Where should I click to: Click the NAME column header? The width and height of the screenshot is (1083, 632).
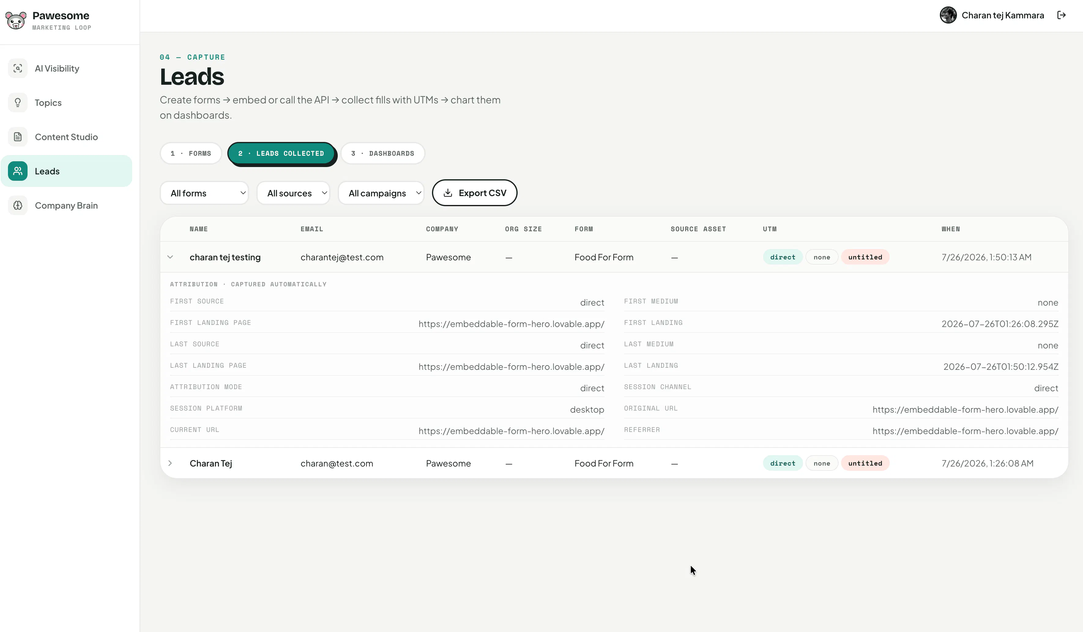coord(199,229)
